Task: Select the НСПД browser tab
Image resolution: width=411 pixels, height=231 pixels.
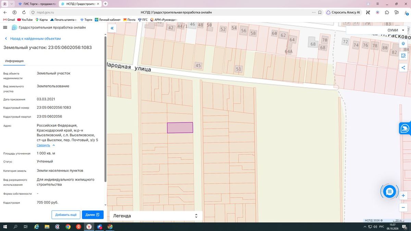Action: [x=80, y=4]
